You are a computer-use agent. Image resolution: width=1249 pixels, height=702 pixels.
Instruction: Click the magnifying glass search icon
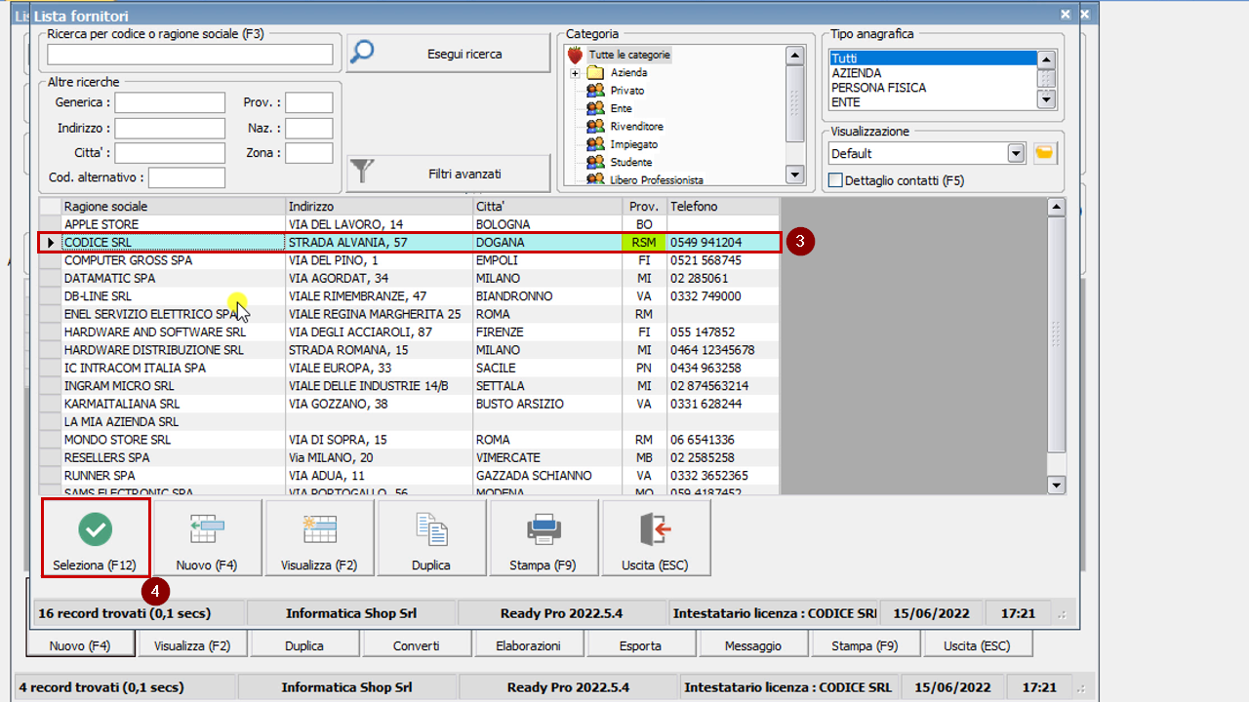click(362, 52)
